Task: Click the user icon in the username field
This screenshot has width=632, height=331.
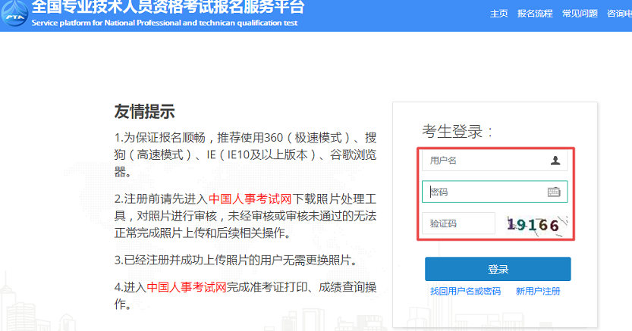Action: (555, 161)
